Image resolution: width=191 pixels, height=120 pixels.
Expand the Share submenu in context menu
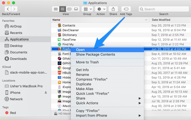click(x=107, y=98)
